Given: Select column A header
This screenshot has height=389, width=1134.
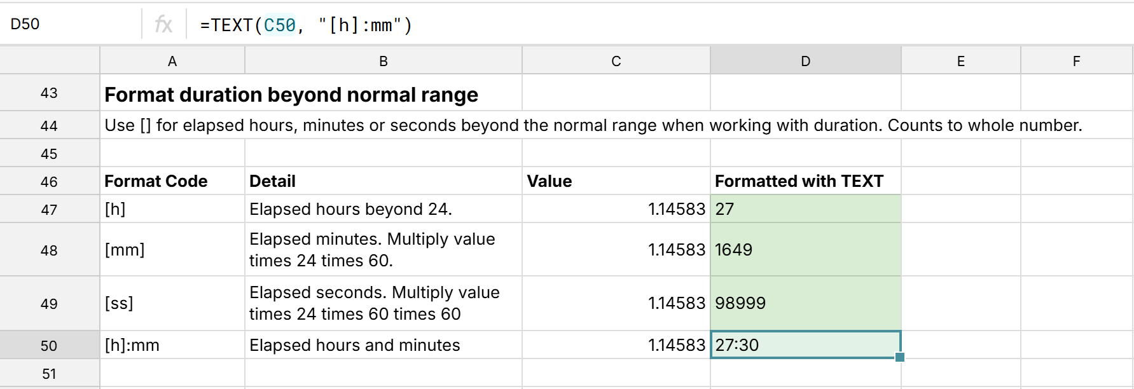Looking at the screenshot, I should (172, 61).
